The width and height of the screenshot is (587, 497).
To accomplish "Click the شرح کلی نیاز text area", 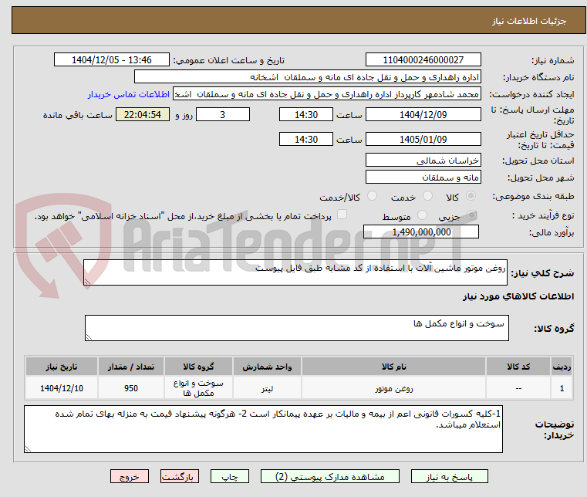I will pyautogui.click(x=295, y=272).
